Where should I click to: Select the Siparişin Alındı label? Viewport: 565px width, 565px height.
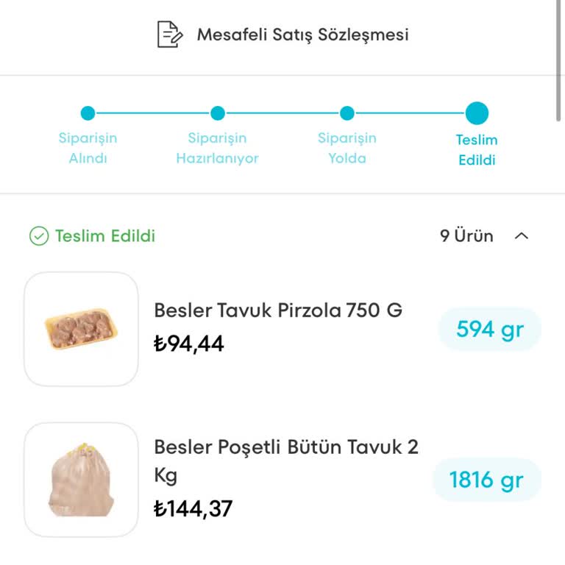88,148
